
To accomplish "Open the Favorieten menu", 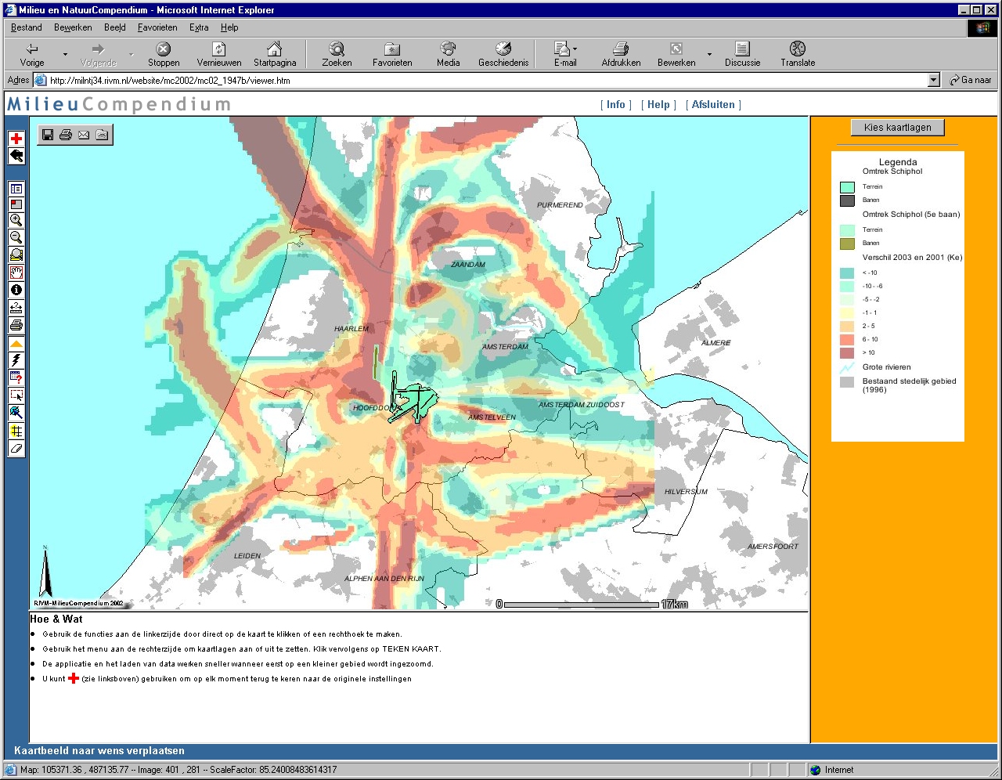I will [x=157, y=27].
